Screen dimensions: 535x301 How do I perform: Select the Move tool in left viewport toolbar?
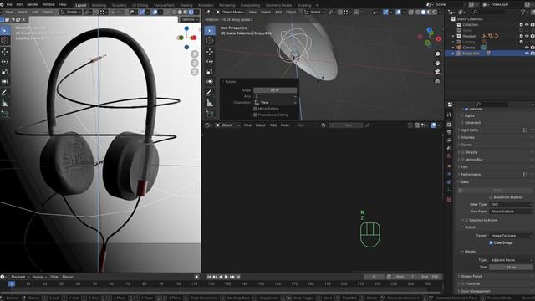pyautogui.click(x=5, y=52)
